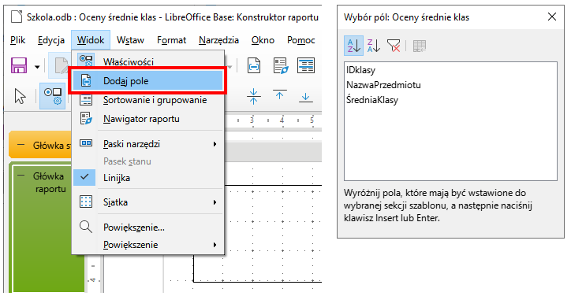Click the Save icon in the toolbar
This screenshot has width=571, height=296.
[19, 66]
